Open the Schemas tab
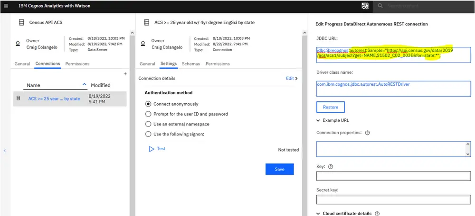 tap(191, 64)
